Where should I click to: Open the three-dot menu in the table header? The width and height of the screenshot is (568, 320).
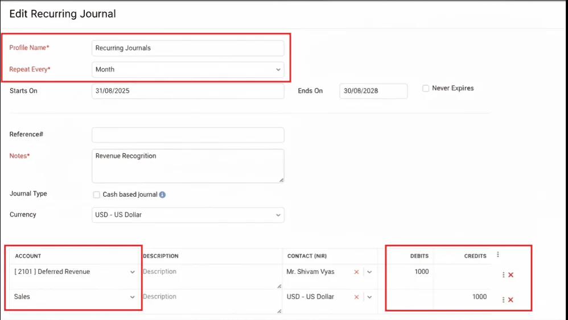[x=498, y=255]
